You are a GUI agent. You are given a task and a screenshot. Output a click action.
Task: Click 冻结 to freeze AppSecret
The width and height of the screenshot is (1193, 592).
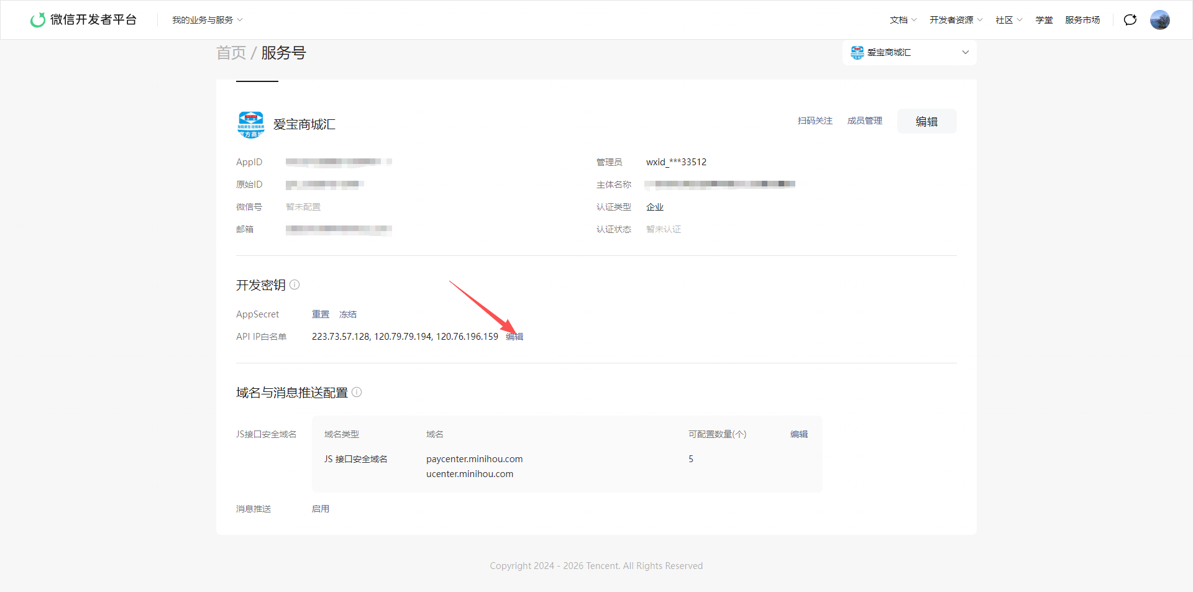click(348, 314)
